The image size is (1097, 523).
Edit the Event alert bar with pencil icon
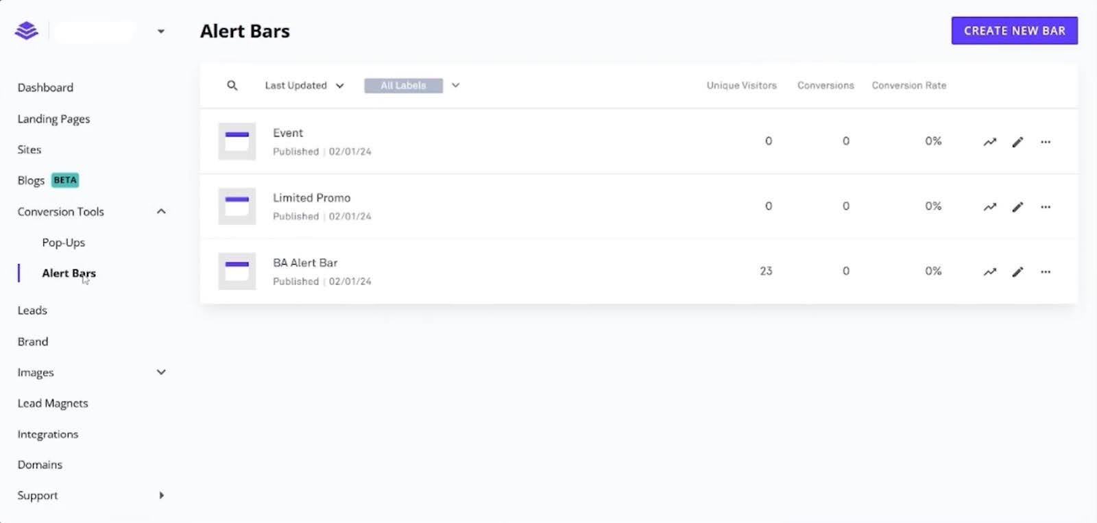click(1017, 142)
